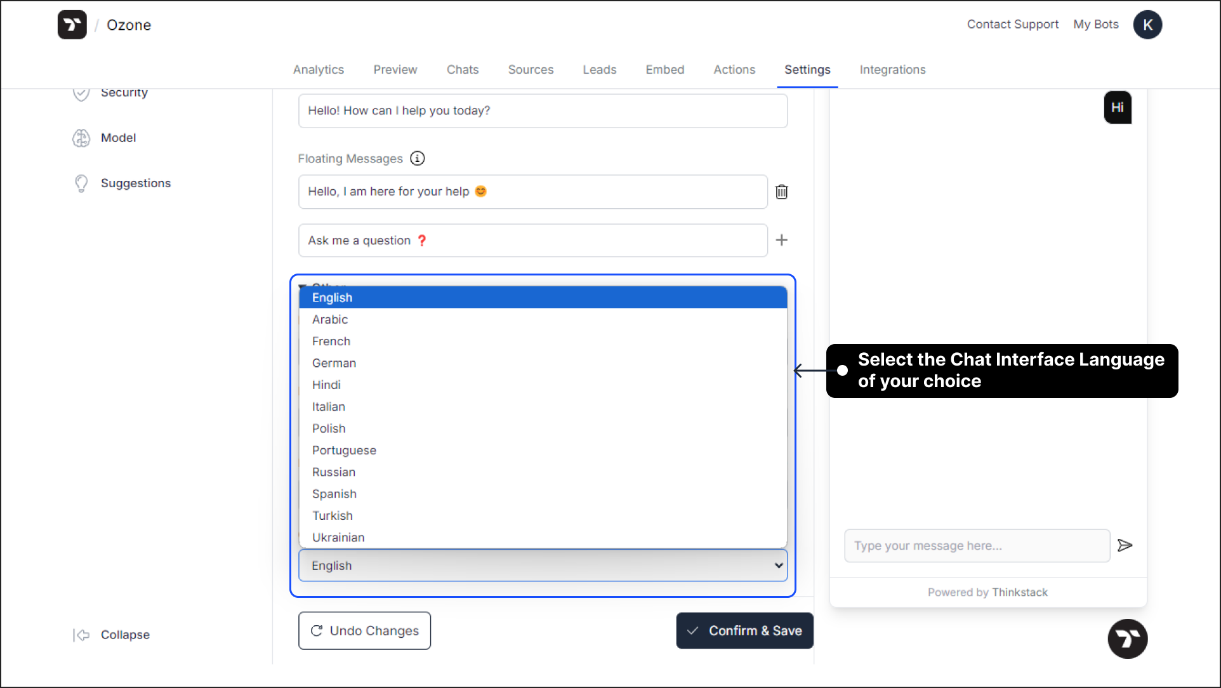Switch to the Analytics tab
This screenshot has height=688, width=1221.
pos(319,69)
